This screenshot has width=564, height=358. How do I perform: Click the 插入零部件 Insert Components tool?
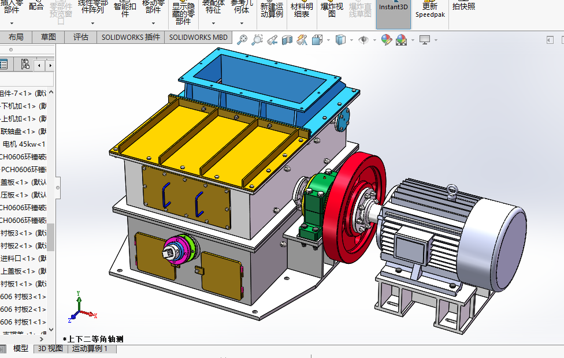[x=12, y=6]
